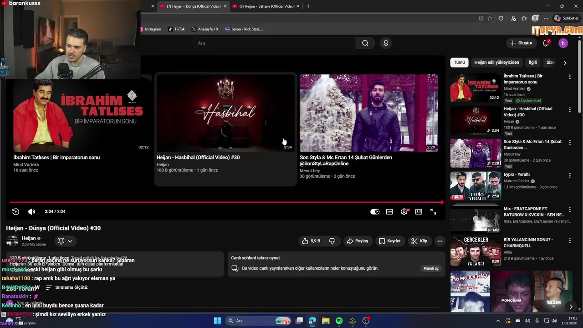The height and width of the screenshot is (328, 583).
Task: Open File Explorer from the taskbar
Action: (326, 321)
